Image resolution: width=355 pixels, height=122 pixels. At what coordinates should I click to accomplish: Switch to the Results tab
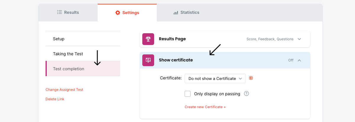click(x=68, y=12)
